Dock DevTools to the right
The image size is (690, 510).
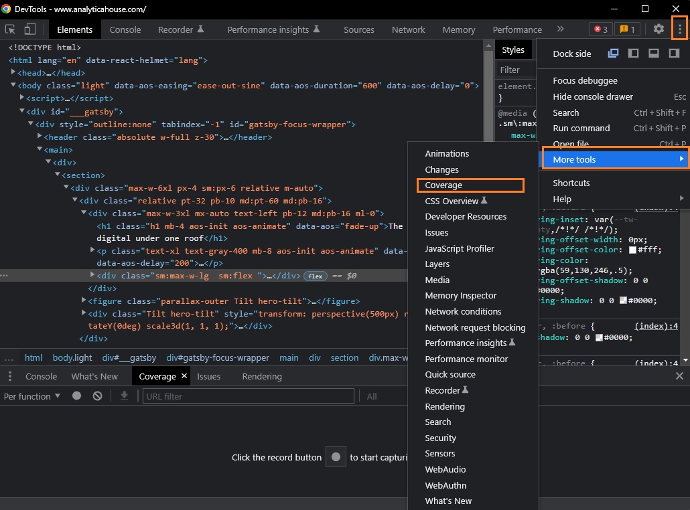pos(674,54)
